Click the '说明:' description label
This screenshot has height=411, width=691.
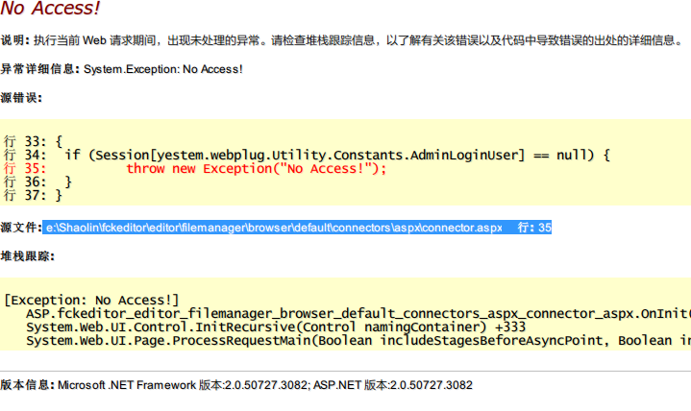tap(15, 40)
